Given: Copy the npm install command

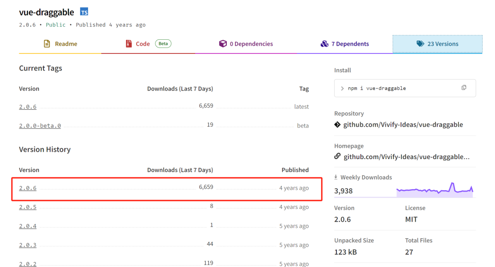Looking at the screenshot, I should click(464, 88).
